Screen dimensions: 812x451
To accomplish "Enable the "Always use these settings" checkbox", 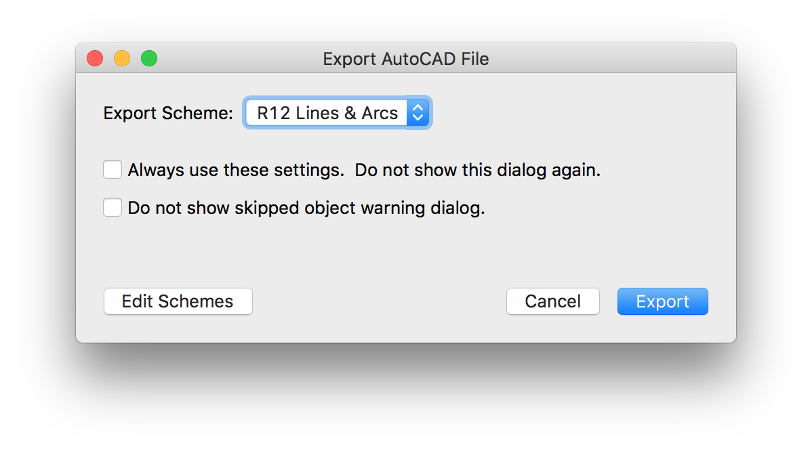I will click(x=113, y=169).
